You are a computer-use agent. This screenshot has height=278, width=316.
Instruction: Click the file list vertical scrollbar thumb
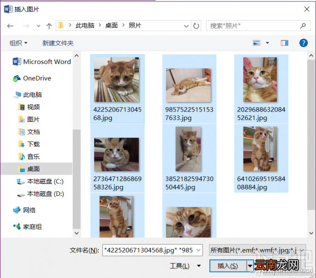311,135
